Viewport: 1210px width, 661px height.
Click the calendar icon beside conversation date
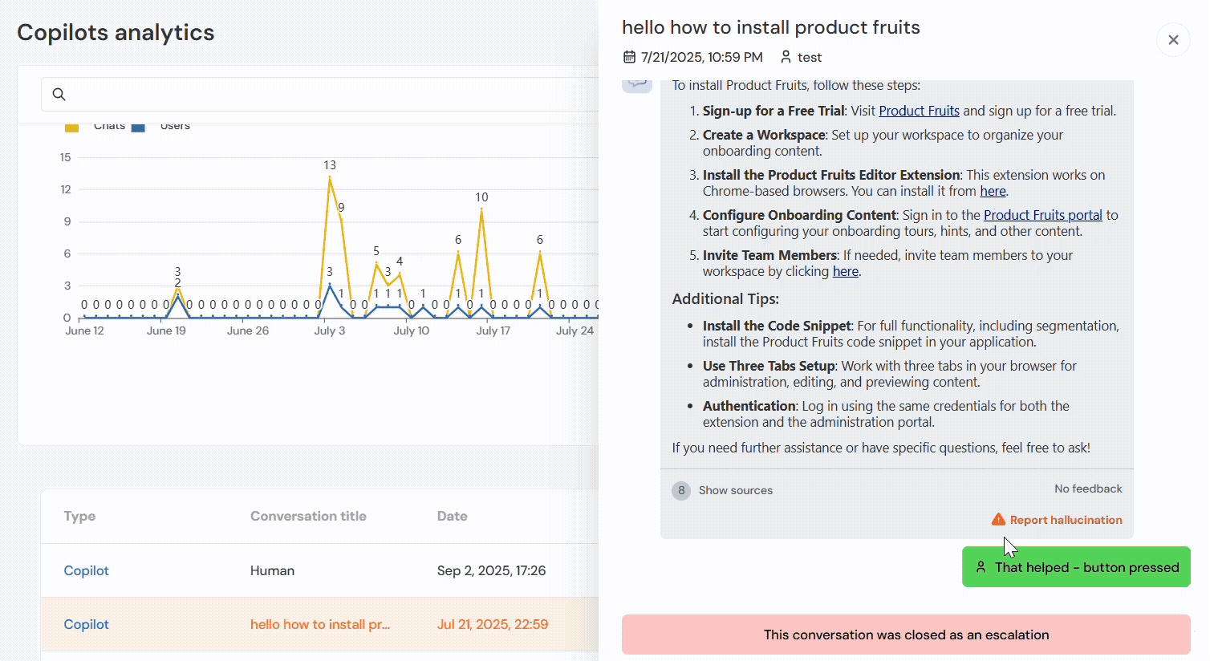(x=629, y=57)
